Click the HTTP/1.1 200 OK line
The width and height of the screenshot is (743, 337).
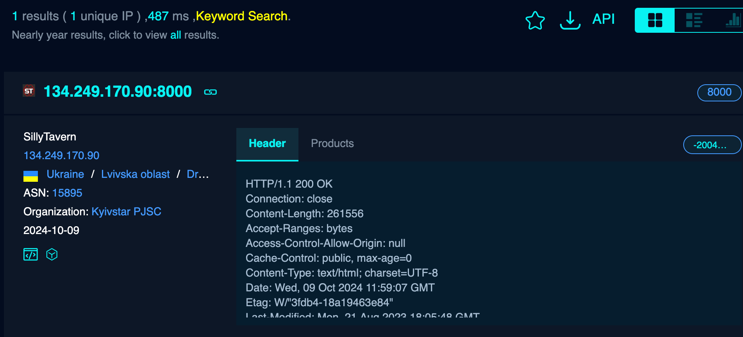[x=289, y=184]
